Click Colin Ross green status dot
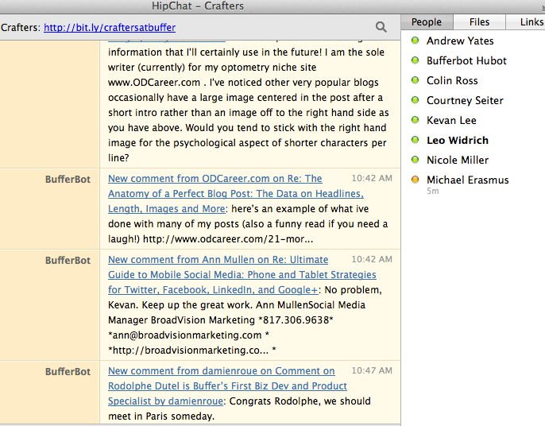 coord(415,80)
